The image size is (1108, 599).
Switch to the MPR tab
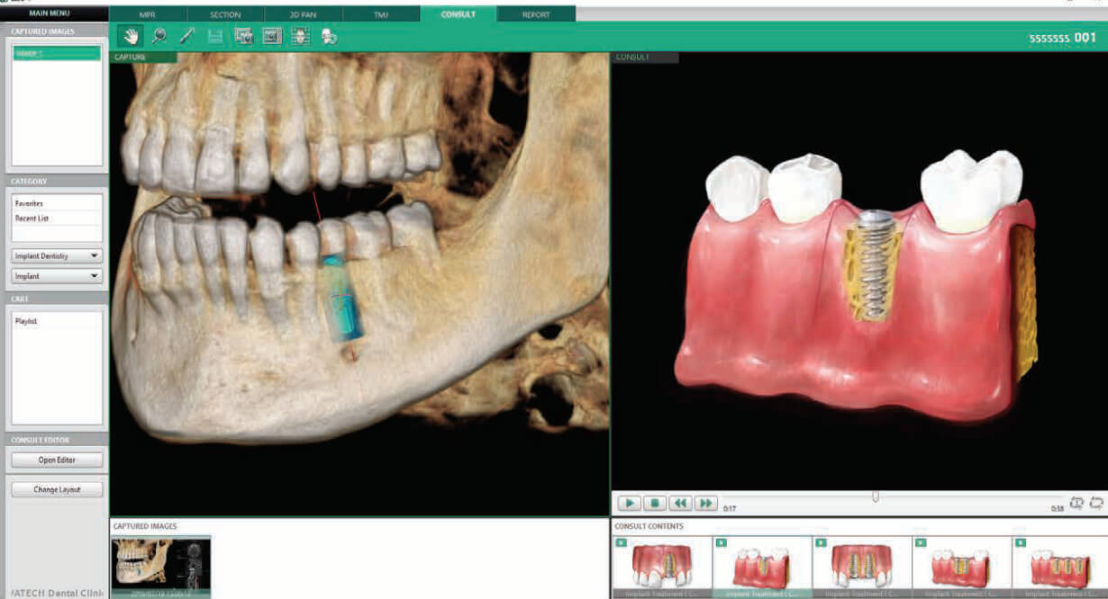coord(148,14)
